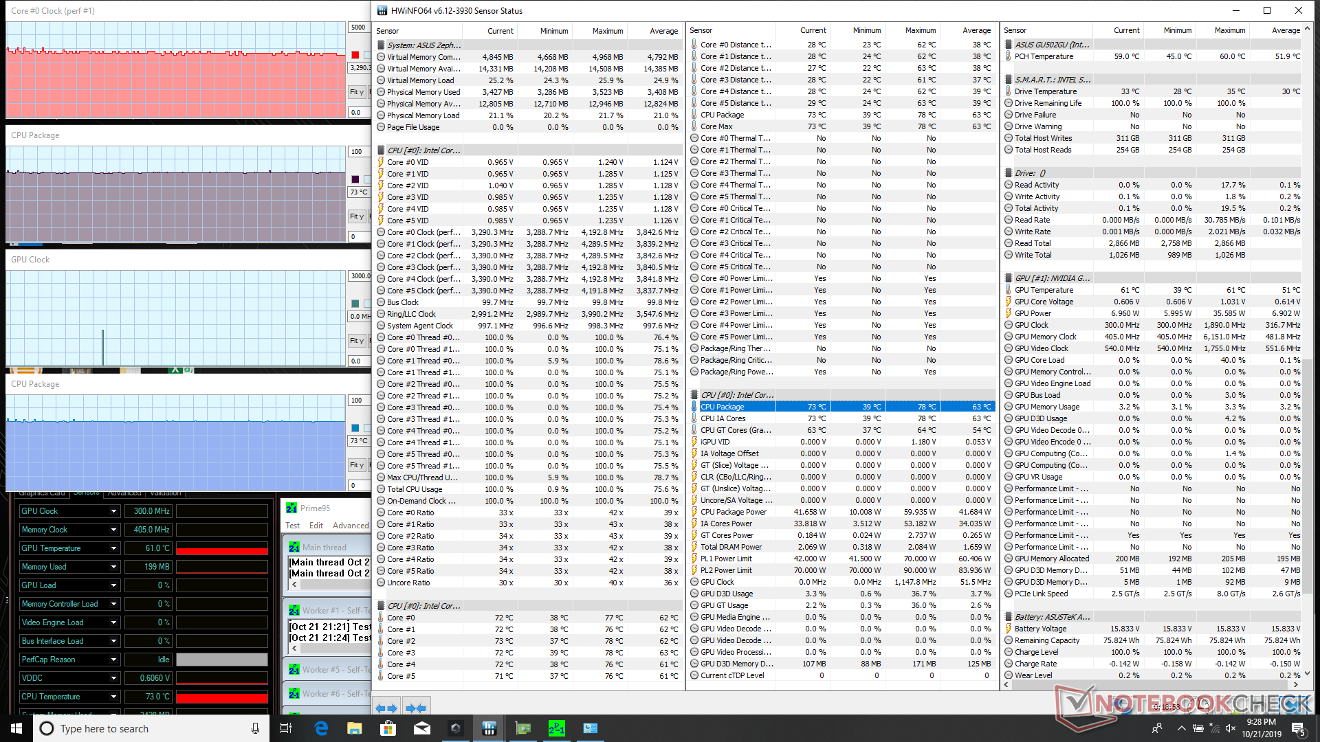Click the muted volume tray icon
The image size is (1320, 742).
pos(1231,728)
